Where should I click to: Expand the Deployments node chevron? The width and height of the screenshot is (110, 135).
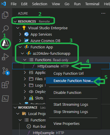25,92
